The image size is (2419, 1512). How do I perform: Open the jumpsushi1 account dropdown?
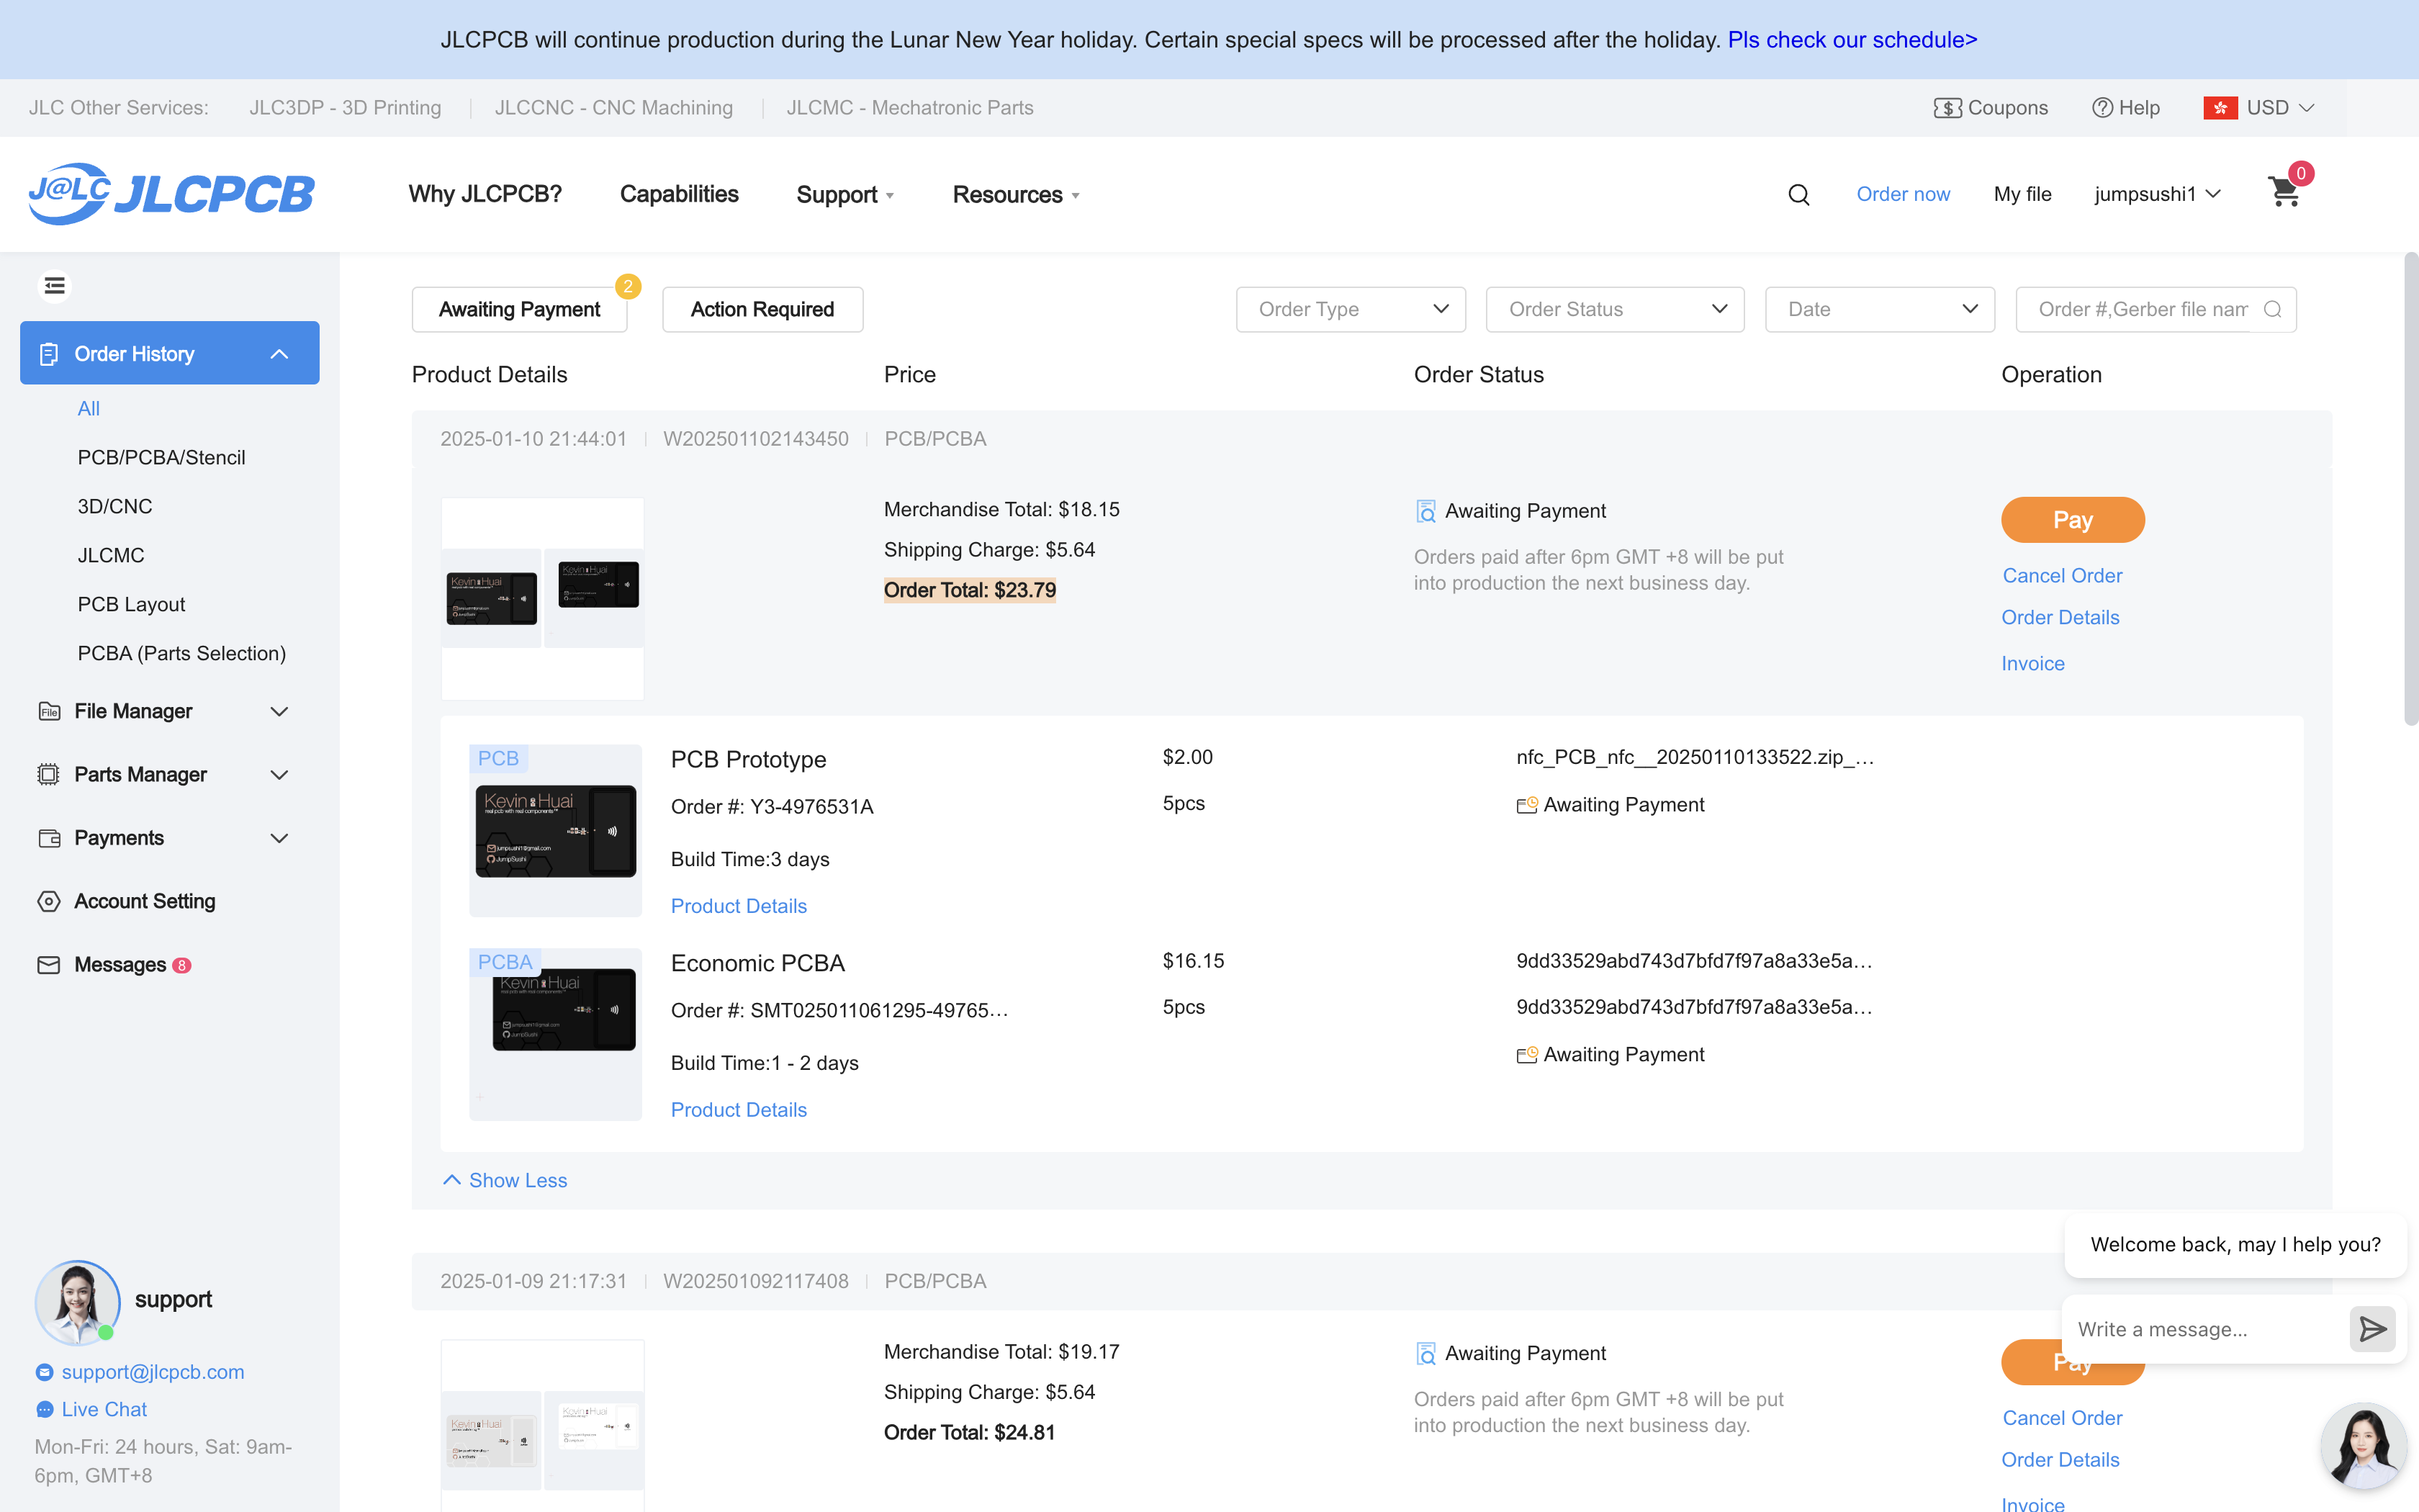point(2157,194)
